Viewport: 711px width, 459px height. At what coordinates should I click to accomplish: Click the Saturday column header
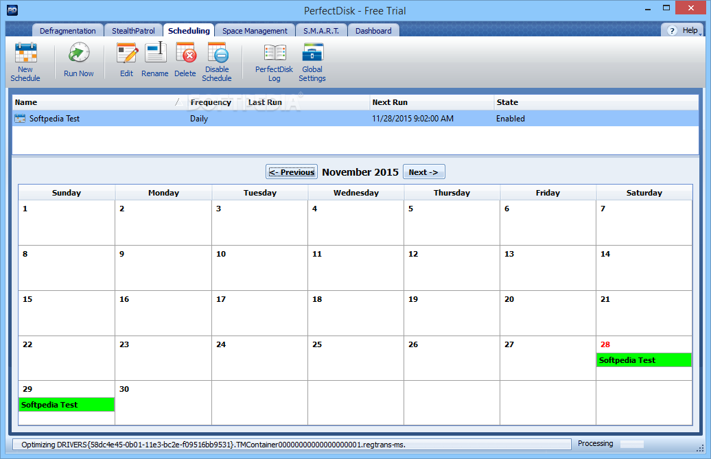[644, 193]
